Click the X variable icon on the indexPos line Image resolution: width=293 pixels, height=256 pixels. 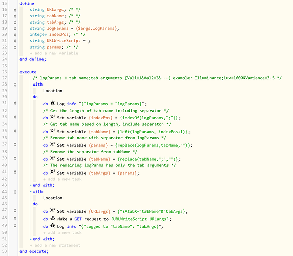(x=52, y=117)
